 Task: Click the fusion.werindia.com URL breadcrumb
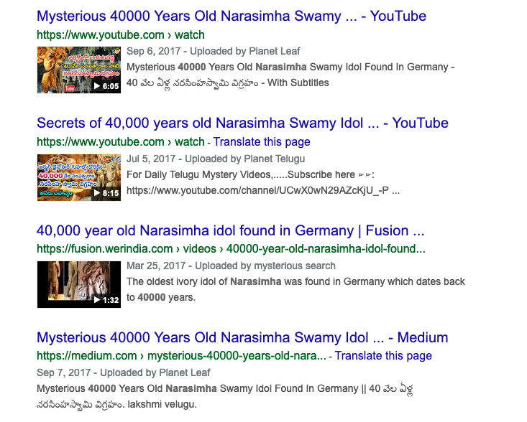pos(231,249)
